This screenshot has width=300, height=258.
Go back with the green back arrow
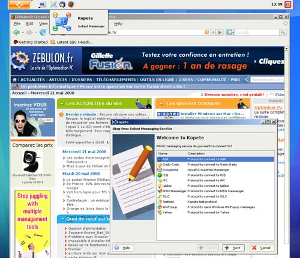17,32
